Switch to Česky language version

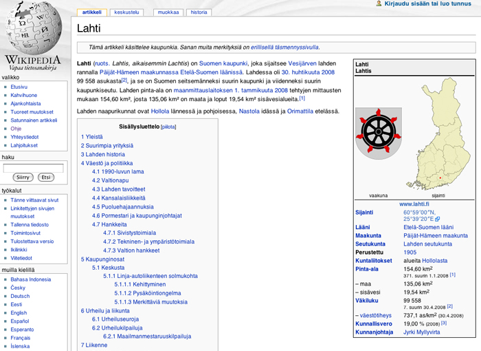click(x=18, y=288)
